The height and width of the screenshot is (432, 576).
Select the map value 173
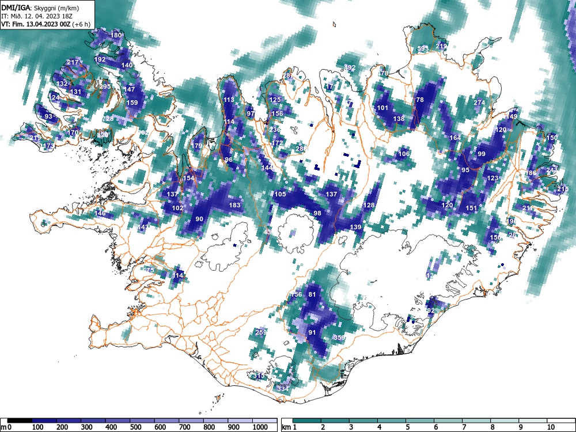tap(48, 146)
